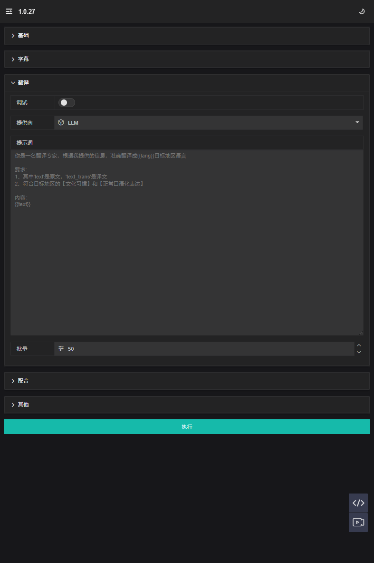
Task: Click the floating video player button
Action: (x=358, y=523)
